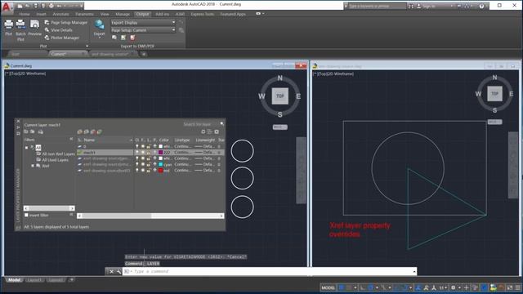The width and height of the screenshot is (523, 294).
Task: Toggle freeze sun for mech1 layer
Action: 143,153
